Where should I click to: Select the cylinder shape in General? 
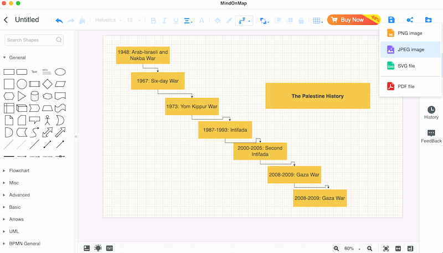coord(34,96)
